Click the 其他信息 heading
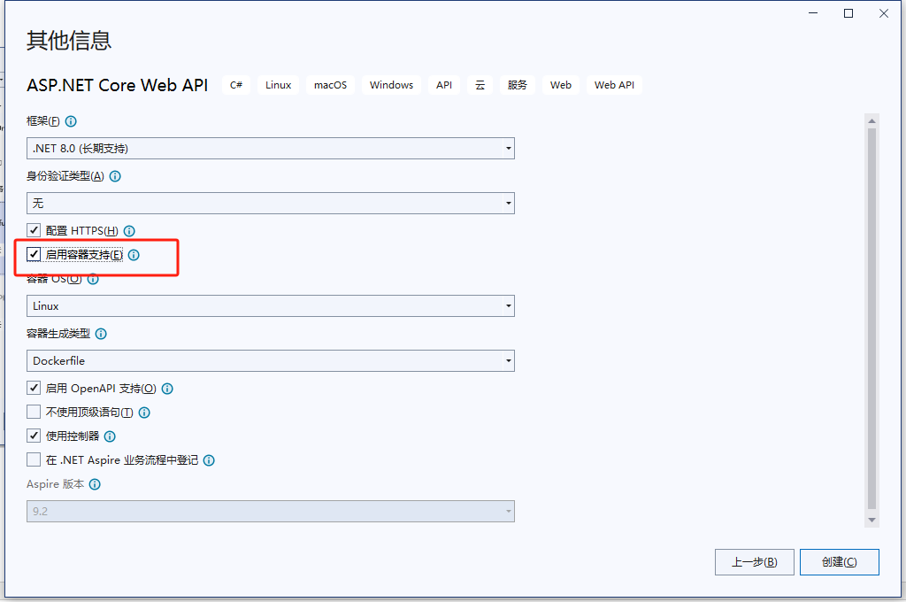Image resolution: width=906 pixels, height=602 pixels. [x=69, y=41]
